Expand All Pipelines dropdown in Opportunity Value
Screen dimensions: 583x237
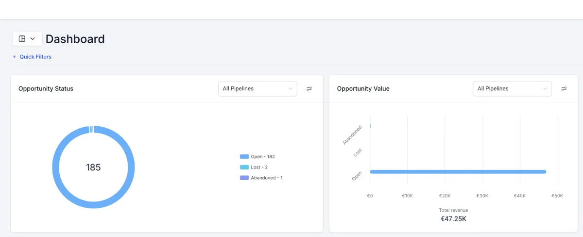512,88
